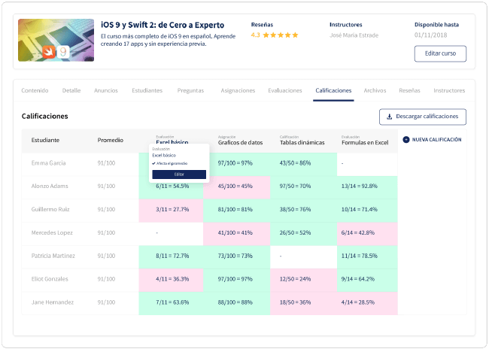Click the grade cell 6/14 = 42.8%

coord(367,232)
